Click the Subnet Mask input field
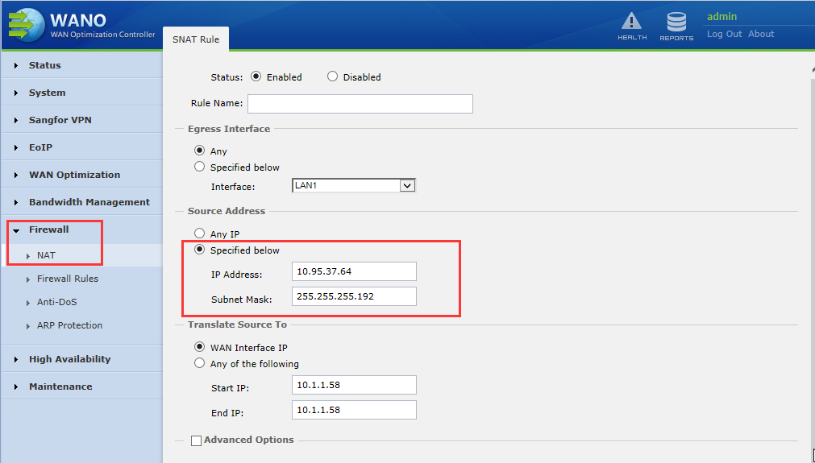The width and height of the screenshot is (815, 463). coord(354,296)
